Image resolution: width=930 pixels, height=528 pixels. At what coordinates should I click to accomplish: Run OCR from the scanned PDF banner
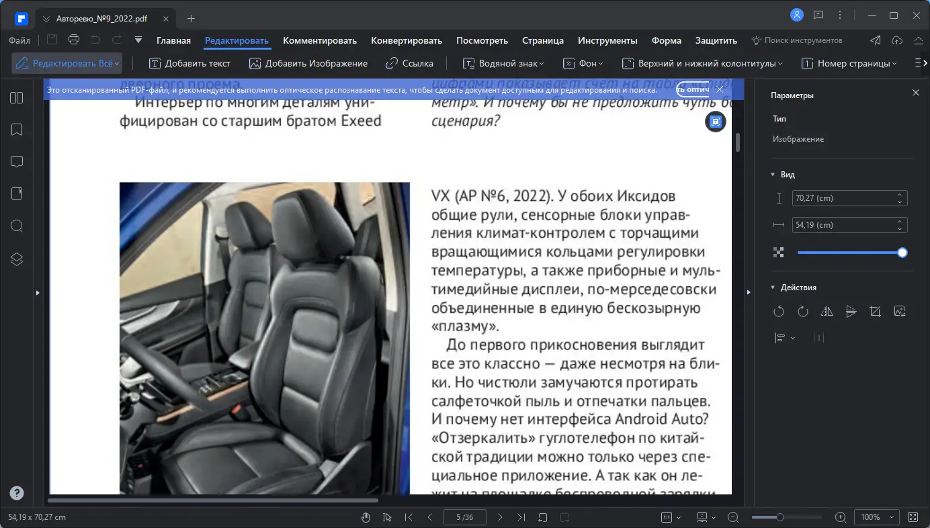point(692,89)
